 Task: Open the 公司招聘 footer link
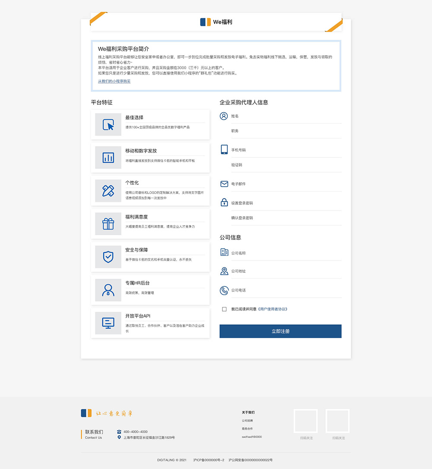[248, 421]
